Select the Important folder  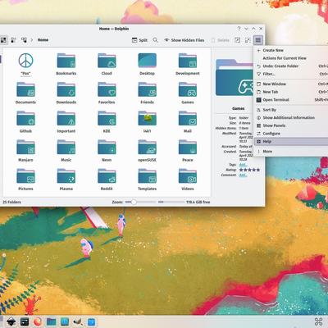66,121
